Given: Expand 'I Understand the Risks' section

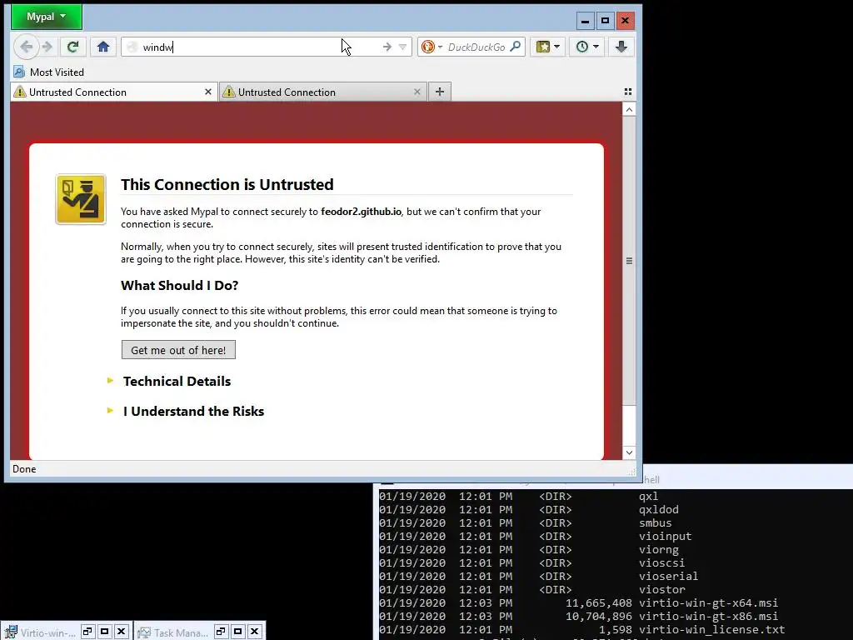Looking at the screenshot, I should (193, 411).
